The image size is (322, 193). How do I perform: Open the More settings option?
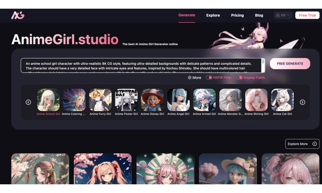[194, 78]
